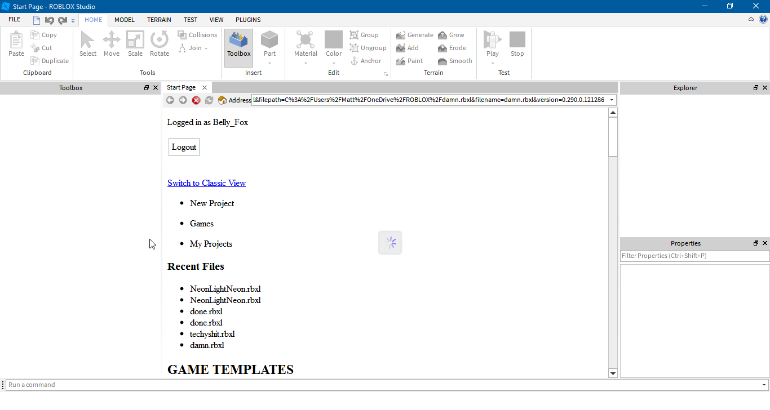
Task: Group the selected parts
Action: pyautogui.click(x=364, y=35)
